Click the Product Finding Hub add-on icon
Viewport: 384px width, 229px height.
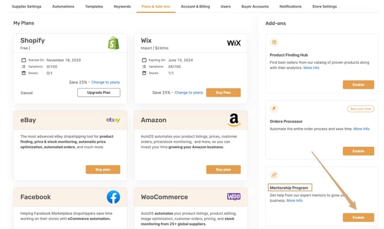274,42
